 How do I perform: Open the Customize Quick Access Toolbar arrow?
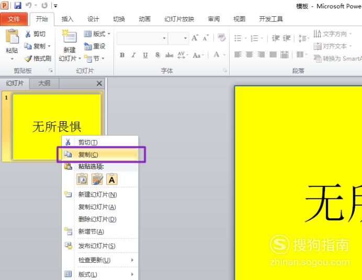[x=55, y=6]
